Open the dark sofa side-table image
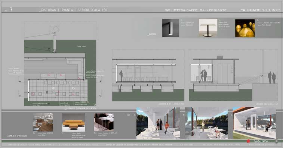Screen dimensions: 283x148 tap(104, 122)
